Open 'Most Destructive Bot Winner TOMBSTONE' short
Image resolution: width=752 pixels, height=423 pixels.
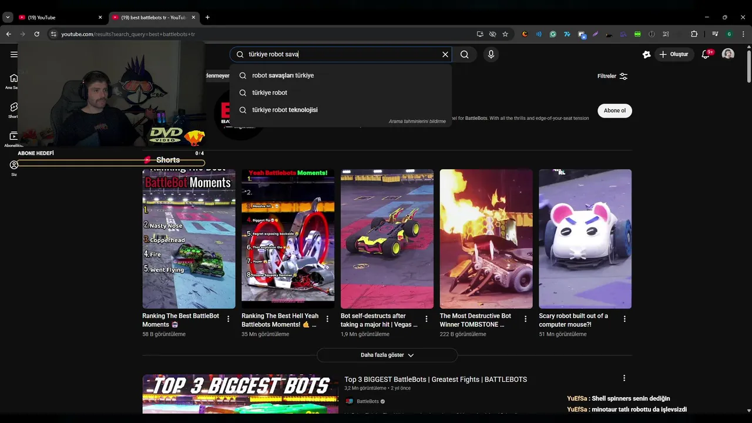tap(486, 239)
